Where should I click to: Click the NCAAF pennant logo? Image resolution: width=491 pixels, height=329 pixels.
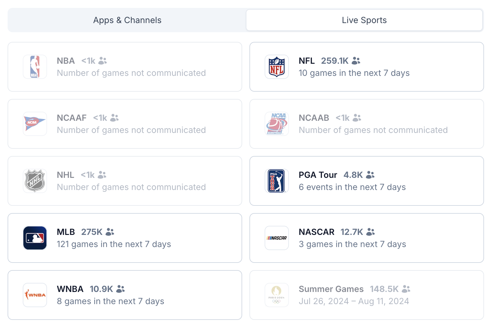point(35,124)
